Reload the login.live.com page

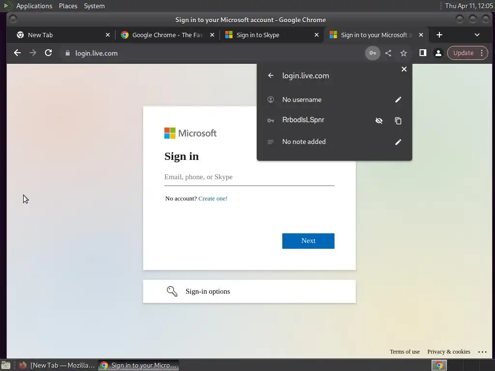[48, 53]
